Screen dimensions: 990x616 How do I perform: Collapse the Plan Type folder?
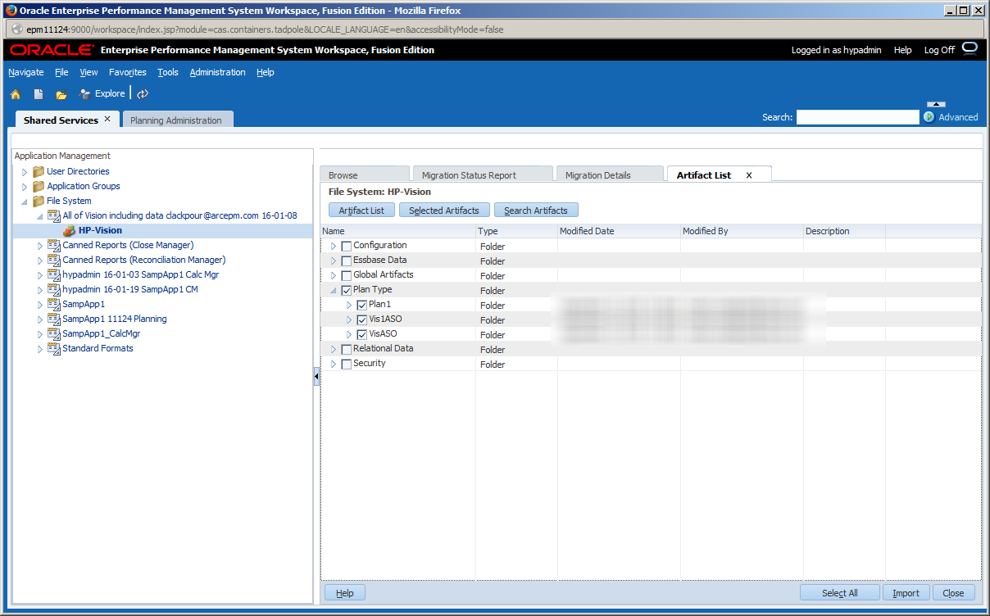pyautogui.click(x=334, y=291)
